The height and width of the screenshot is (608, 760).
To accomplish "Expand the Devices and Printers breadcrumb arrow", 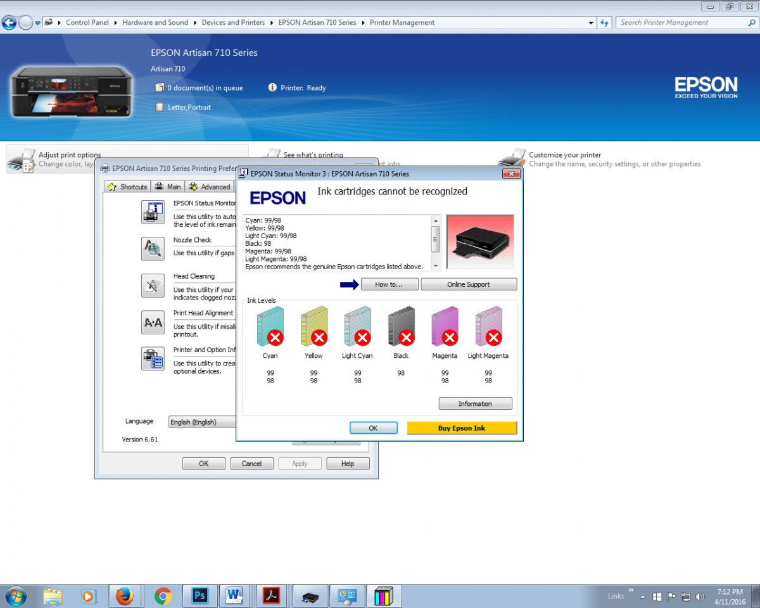I will tap(272, 22).
